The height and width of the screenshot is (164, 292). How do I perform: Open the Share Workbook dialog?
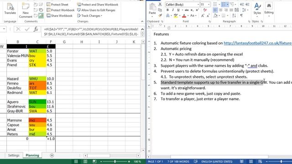coord(60,15)
